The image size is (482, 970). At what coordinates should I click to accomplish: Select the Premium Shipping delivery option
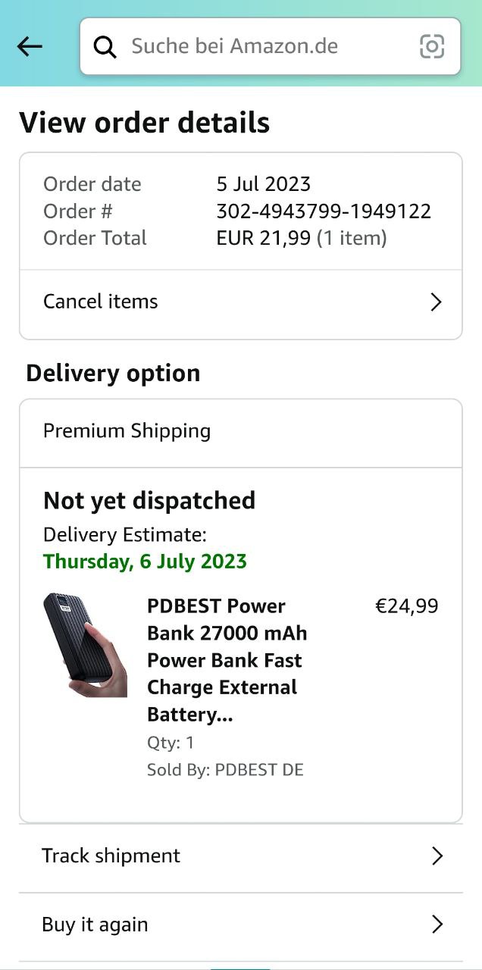point(127,431)
